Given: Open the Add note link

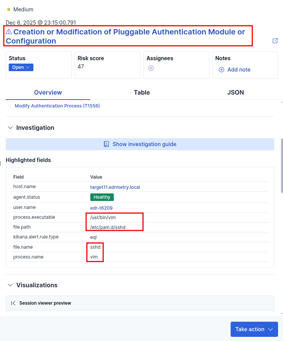Looking at the screenshot, I should 239,70.
